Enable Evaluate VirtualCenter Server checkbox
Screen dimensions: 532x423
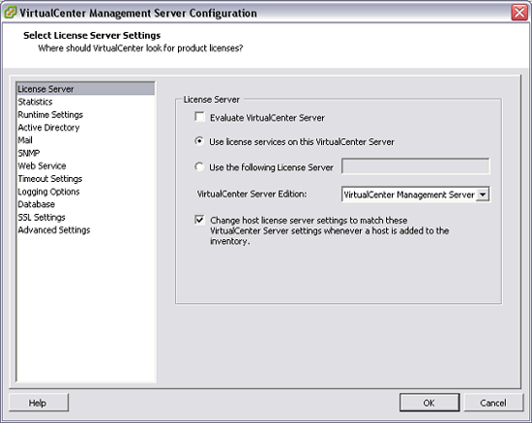point(200,117)
